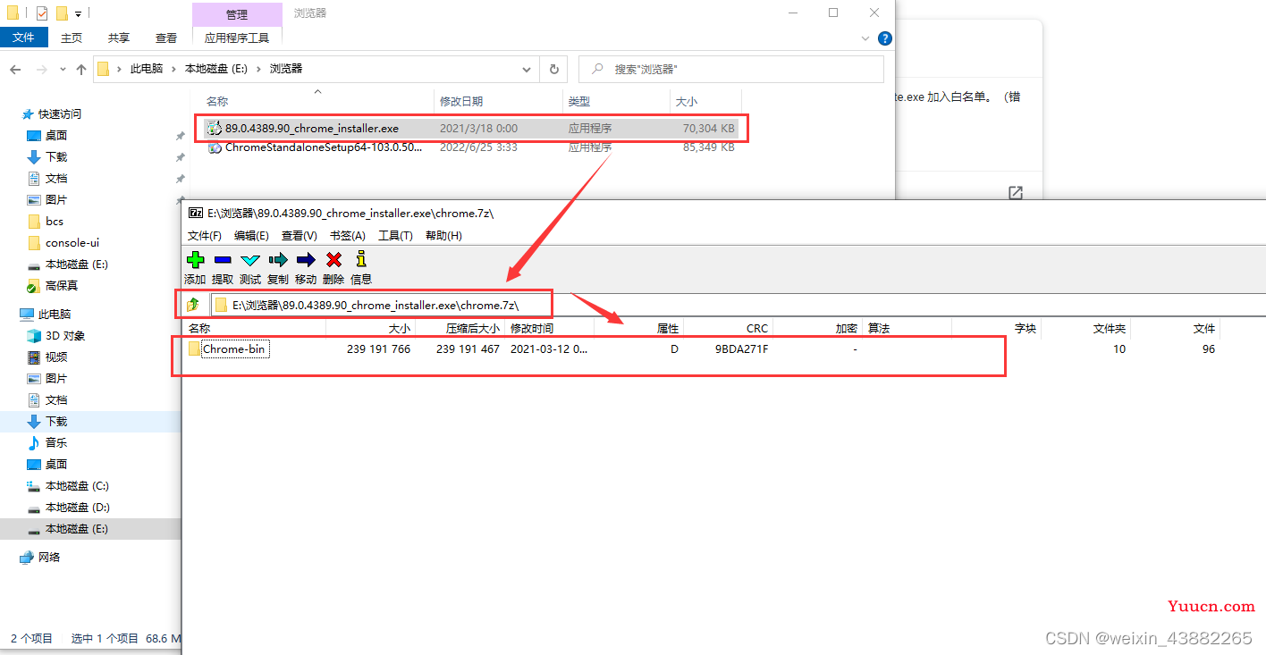
Task: Sort Explorer files by 修改日期
Action: 497,102
